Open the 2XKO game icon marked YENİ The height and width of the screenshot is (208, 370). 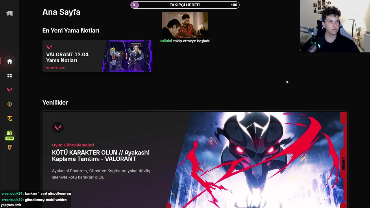click(x=10, y=135)
